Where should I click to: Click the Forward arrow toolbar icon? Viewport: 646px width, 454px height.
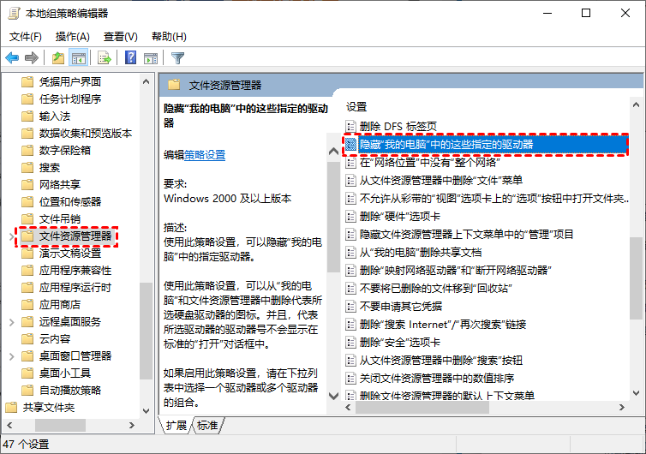(32, 58)
